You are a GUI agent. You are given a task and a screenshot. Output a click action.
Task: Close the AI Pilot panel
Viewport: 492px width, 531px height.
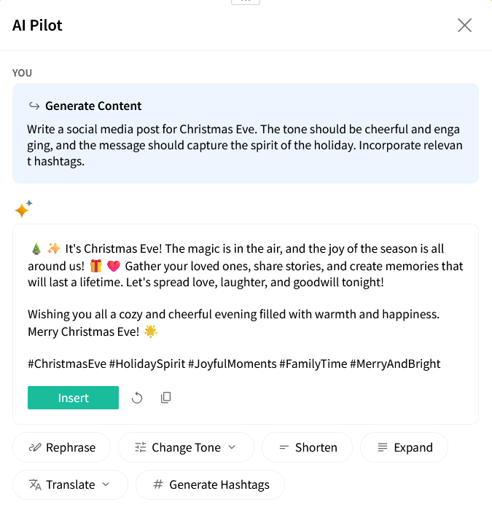[464, 25]
